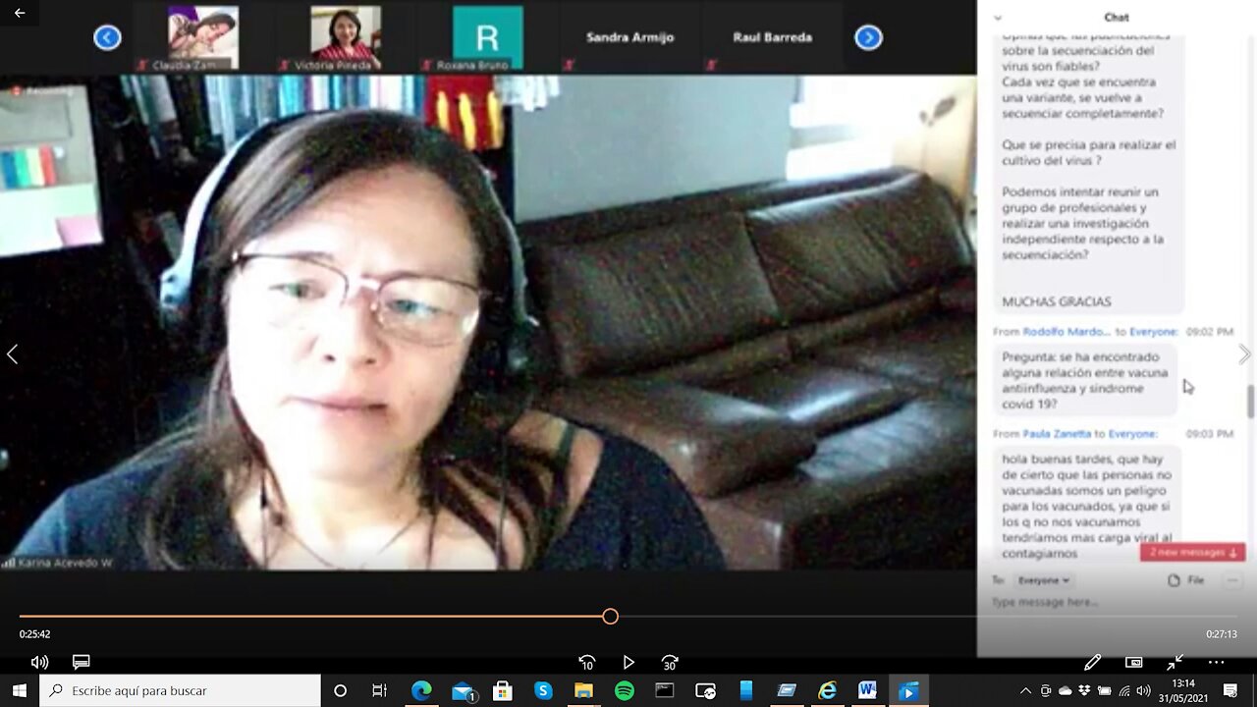Image resolution: width=1257 pixels, height=707 pixels.
Task: Open File Explorer from the taskbar
Action: click(583, 690)
